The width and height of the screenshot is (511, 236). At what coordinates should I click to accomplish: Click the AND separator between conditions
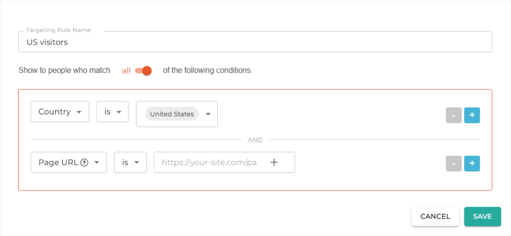(255, 140)
